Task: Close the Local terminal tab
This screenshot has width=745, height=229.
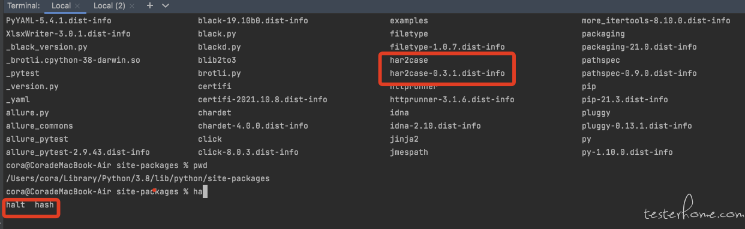Action: click(79, 5)
